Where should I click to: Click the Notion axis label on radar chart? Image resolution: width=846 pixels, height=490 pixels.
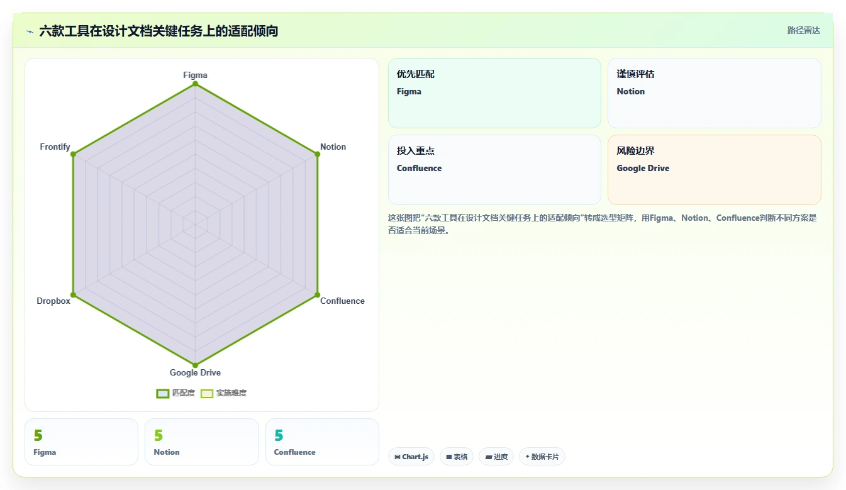point(333,147)
